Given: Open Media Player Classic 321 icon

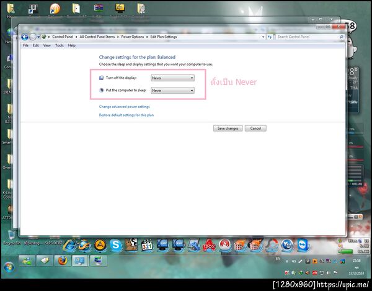Looking at the screenshot, I should pyautogui.click(x=147, y=246).
